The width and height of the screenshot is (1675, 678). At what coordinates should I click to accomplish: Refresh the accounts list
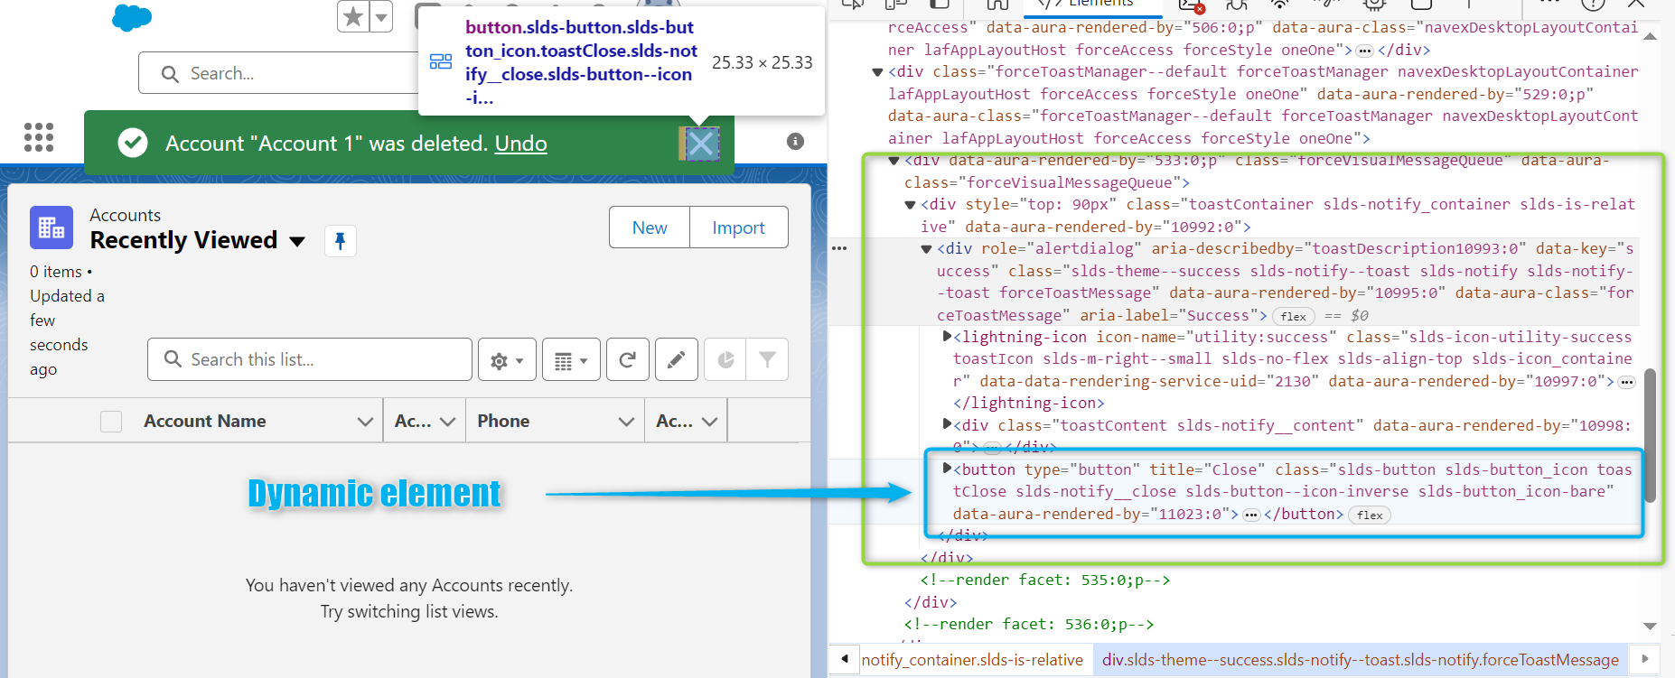[x=627, y=360]
